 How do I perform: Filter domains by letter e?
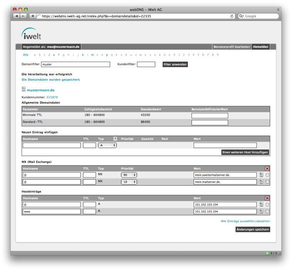[x=54, y=55]
